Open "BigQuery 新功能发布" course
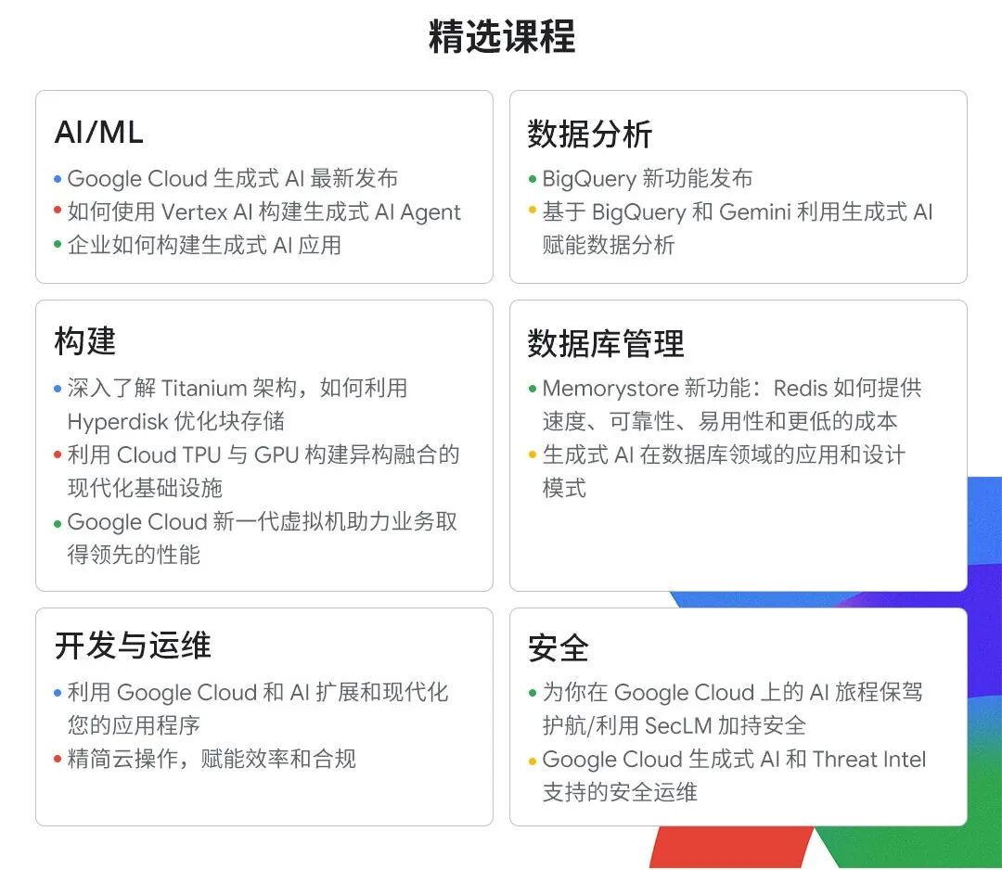This screenshot has width=1002, height=870. click(648, 178)
